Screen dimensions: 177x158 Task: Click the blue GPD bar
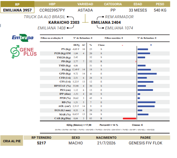tap(147, 74)
